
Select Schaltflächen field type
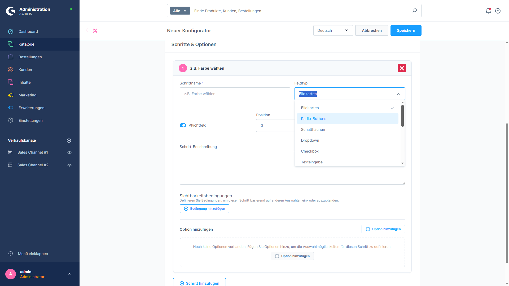(348, 129)
